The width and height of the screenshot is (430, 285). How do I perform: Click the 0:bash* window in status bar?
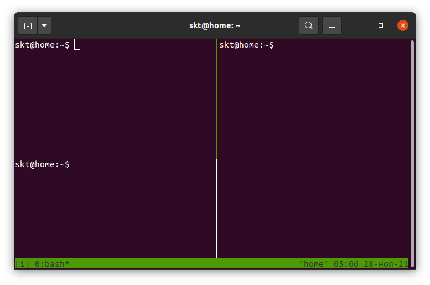click(52, 264)
